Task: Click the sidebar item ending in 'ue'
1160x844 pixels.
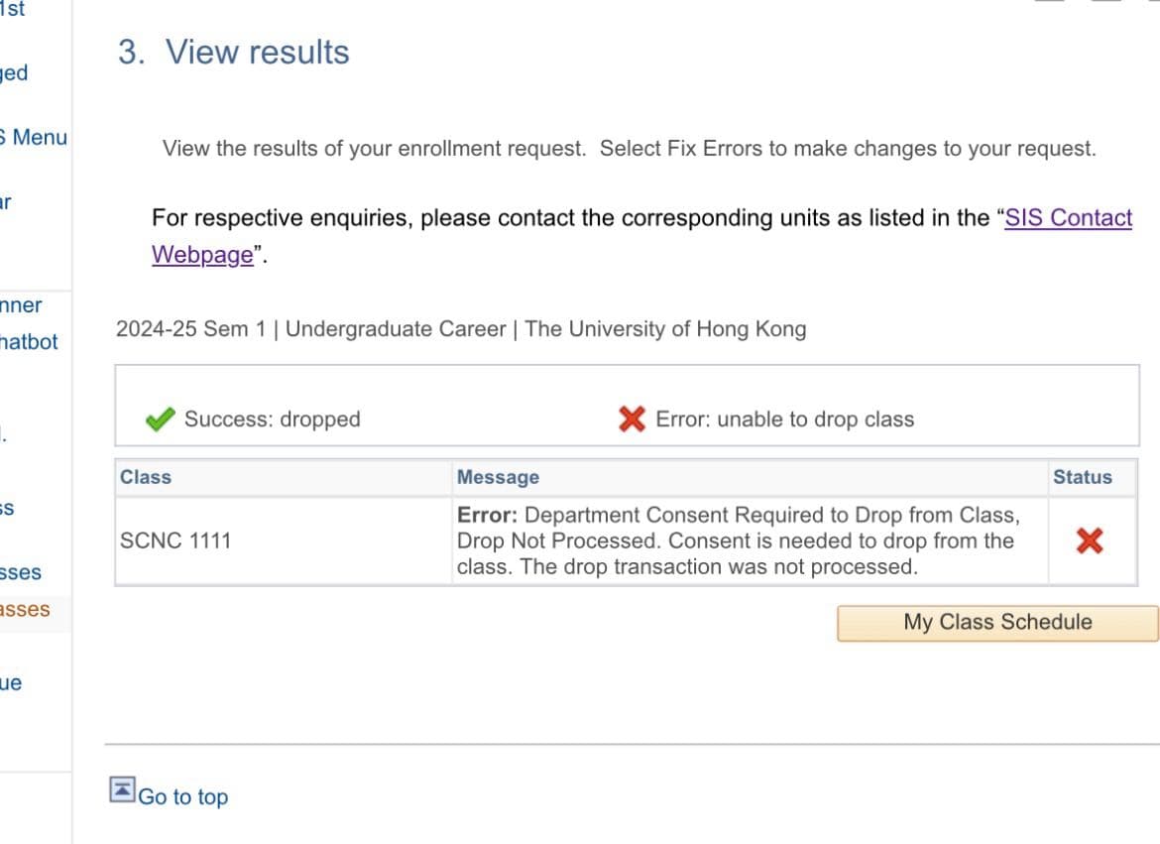Action: 11,683
